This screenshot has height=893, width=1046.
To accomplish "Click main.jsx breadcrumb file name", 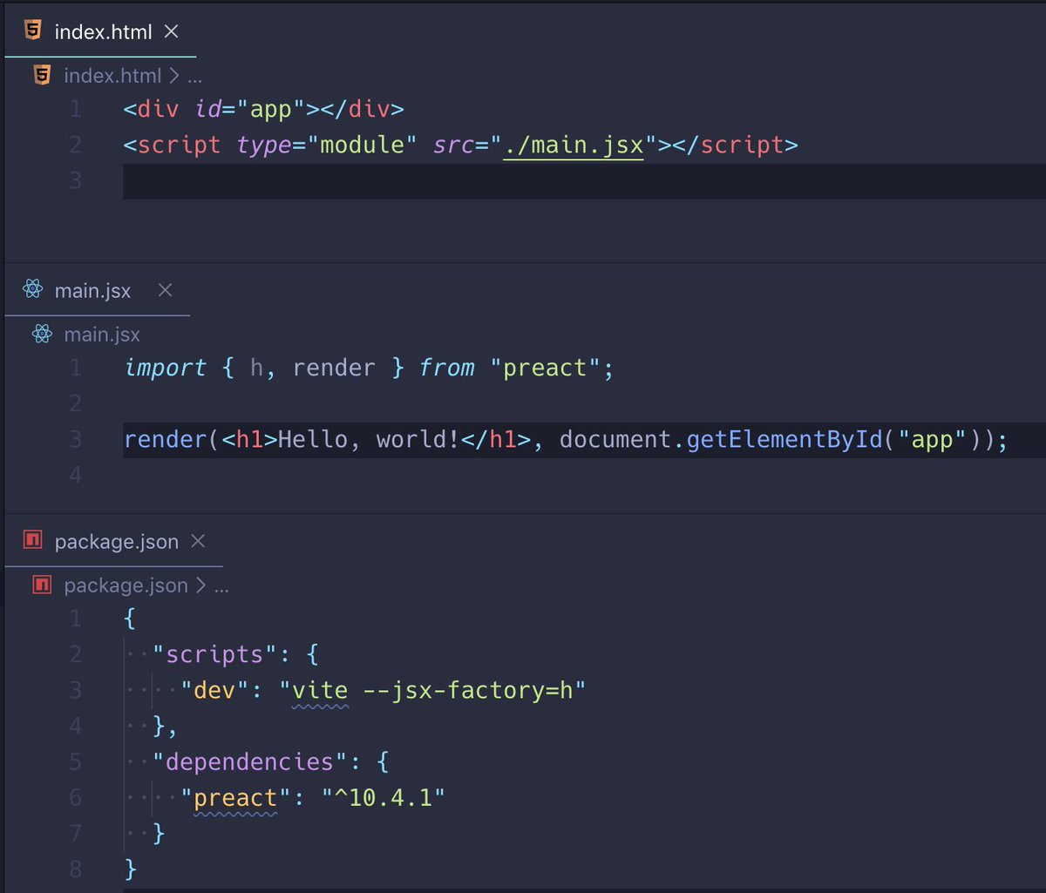I will click(x=102, y=335).
